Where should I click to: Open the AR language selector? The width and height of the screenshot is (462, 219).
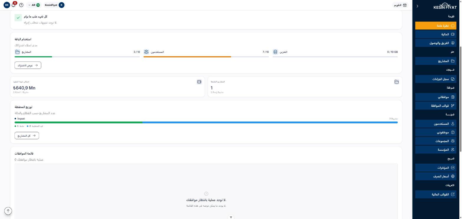coord(33,5)
